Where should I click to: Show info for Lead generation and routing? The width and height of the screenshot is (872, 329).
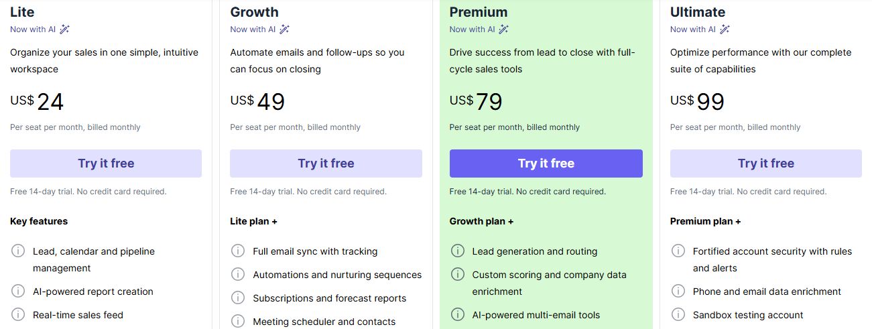(458, 251)
